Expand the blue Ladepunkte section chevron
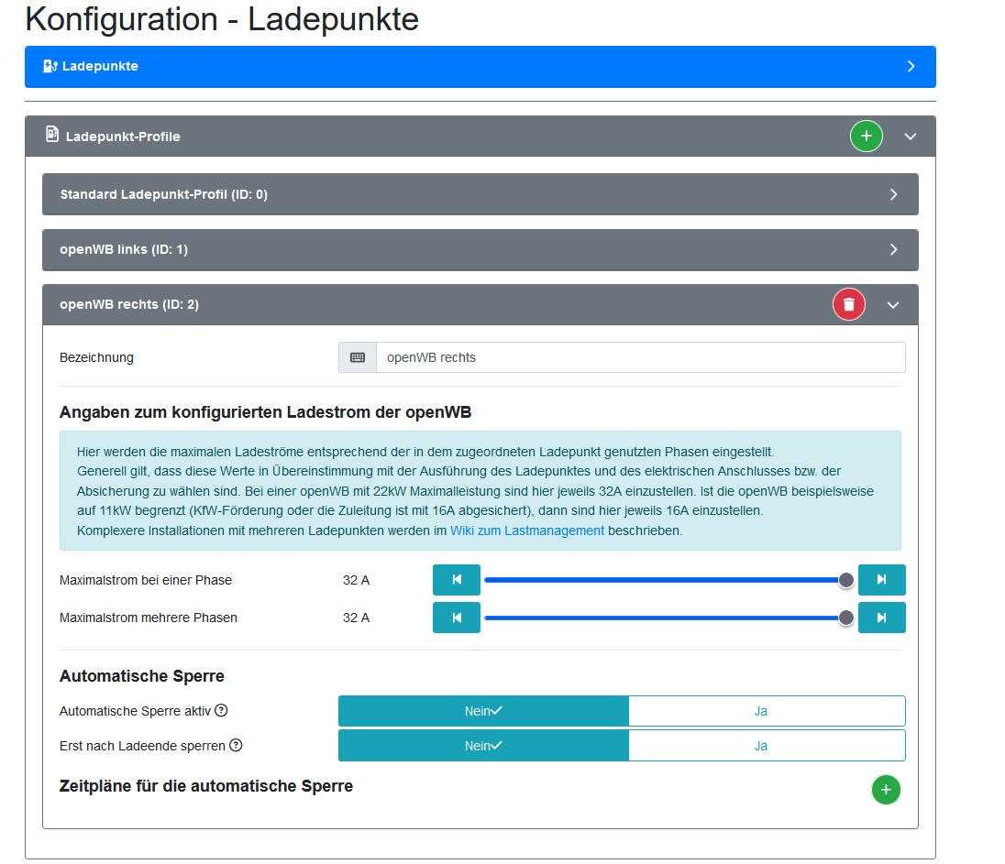Screen dimensions: 1005x864 tap(911, 67)
